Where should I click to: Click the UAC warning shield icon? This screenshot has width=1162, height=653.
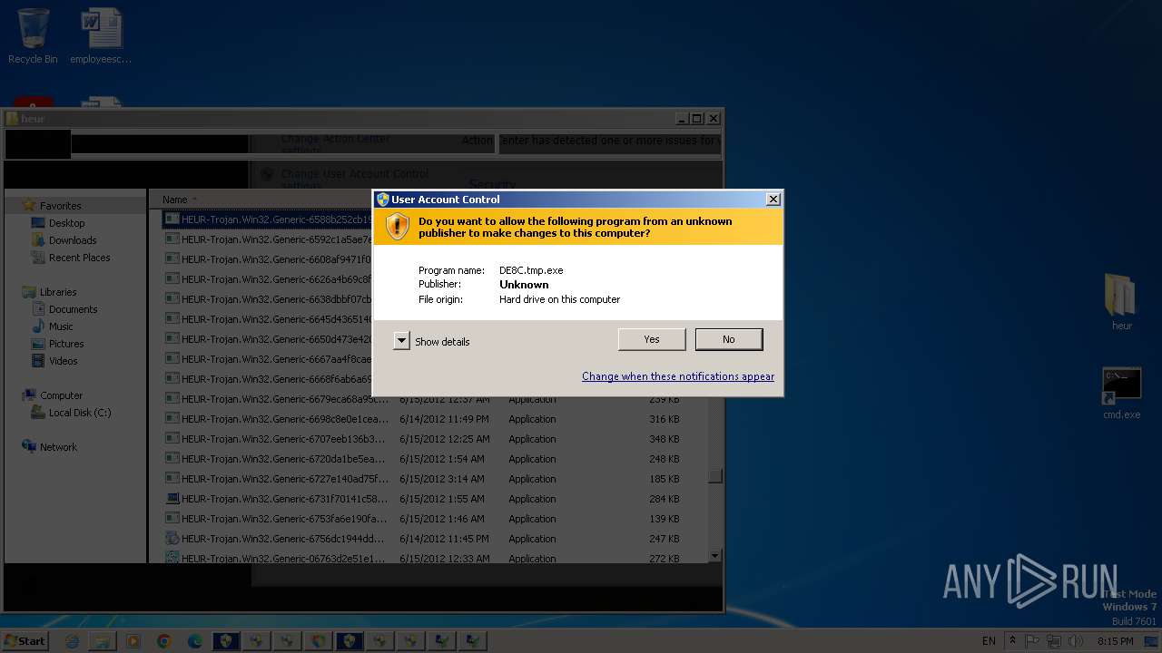click(x=398, y=227)
